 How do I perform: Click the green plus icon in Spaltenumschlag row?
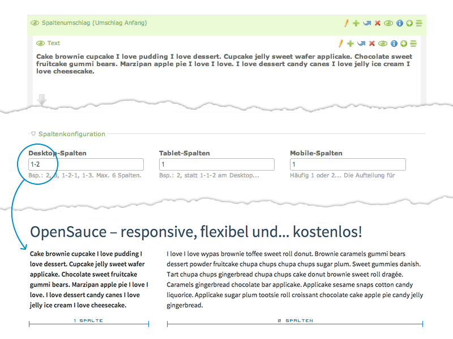[x=356, y=23]
